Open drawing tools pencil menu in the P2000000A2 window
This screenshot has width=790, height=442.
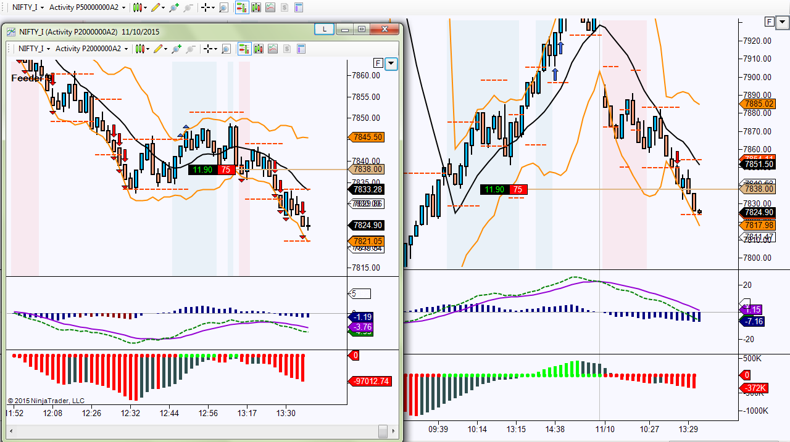point(160,49)
